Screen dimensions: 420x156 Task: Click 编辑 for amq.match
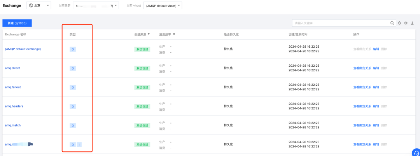pos(376,125)
